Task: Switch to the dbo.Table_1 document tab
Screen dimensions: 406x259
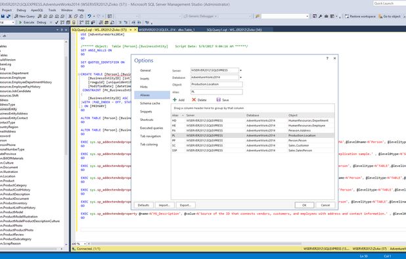Action: pos(167,30)
